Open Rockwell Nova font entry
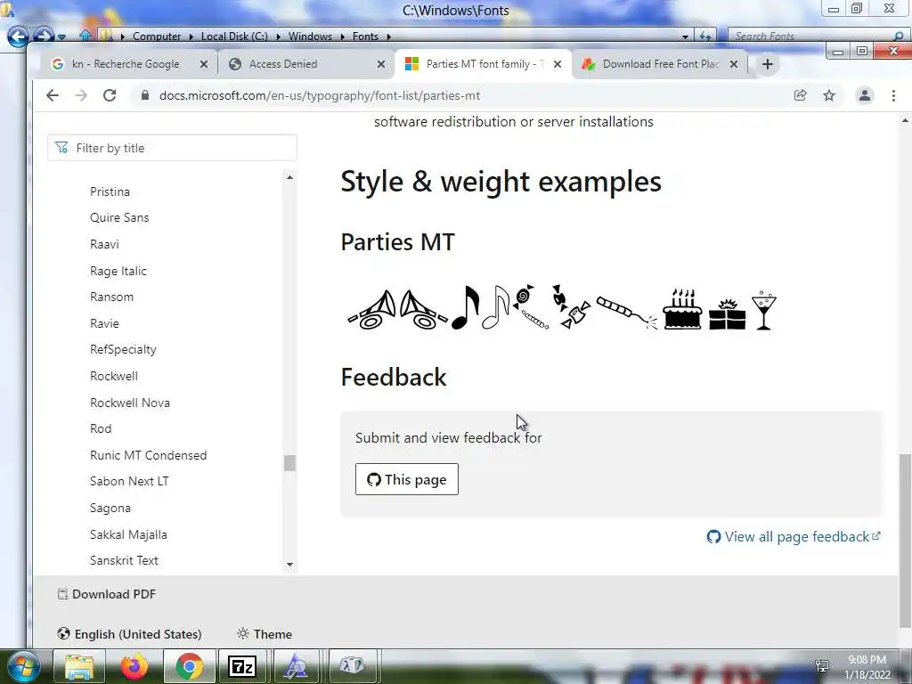The height and width of the screenshot is (684, 912). pos(130,403)
